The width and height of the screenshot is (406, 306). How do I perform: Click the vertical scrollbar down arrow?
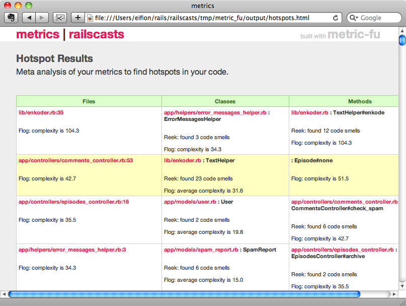click(402, 286)
